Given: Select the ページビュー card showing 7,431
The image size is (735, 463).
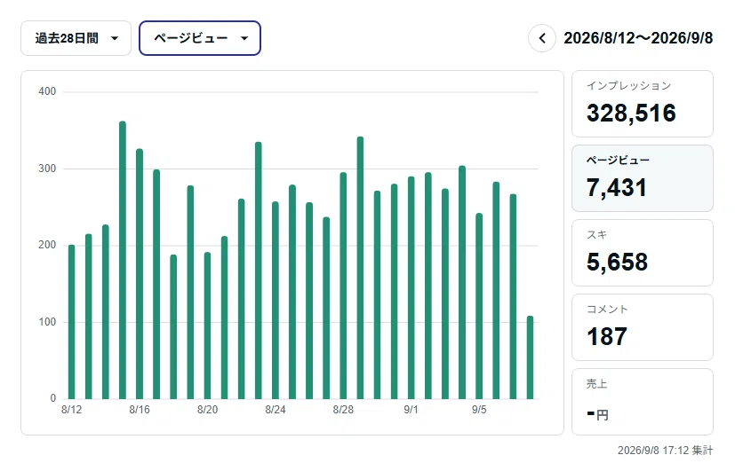Looking at the screenshot, I should (643, 178).
